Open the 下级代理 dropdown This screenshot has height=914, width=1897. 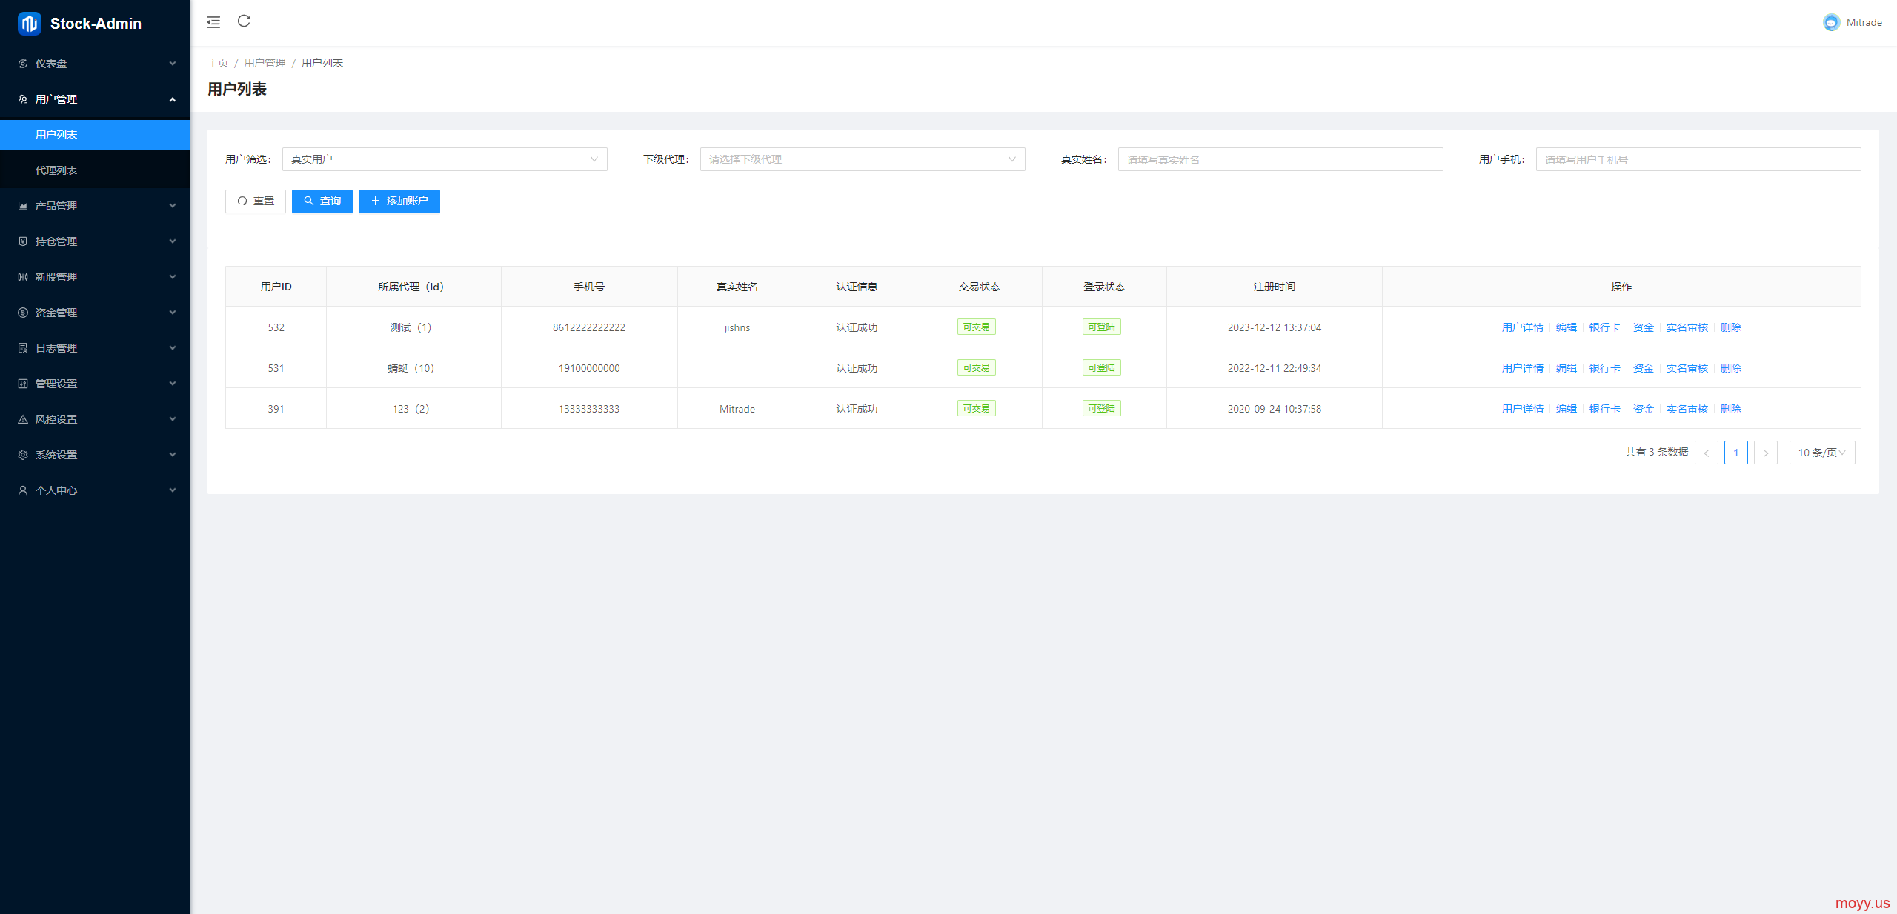click(x=863, y=159)
